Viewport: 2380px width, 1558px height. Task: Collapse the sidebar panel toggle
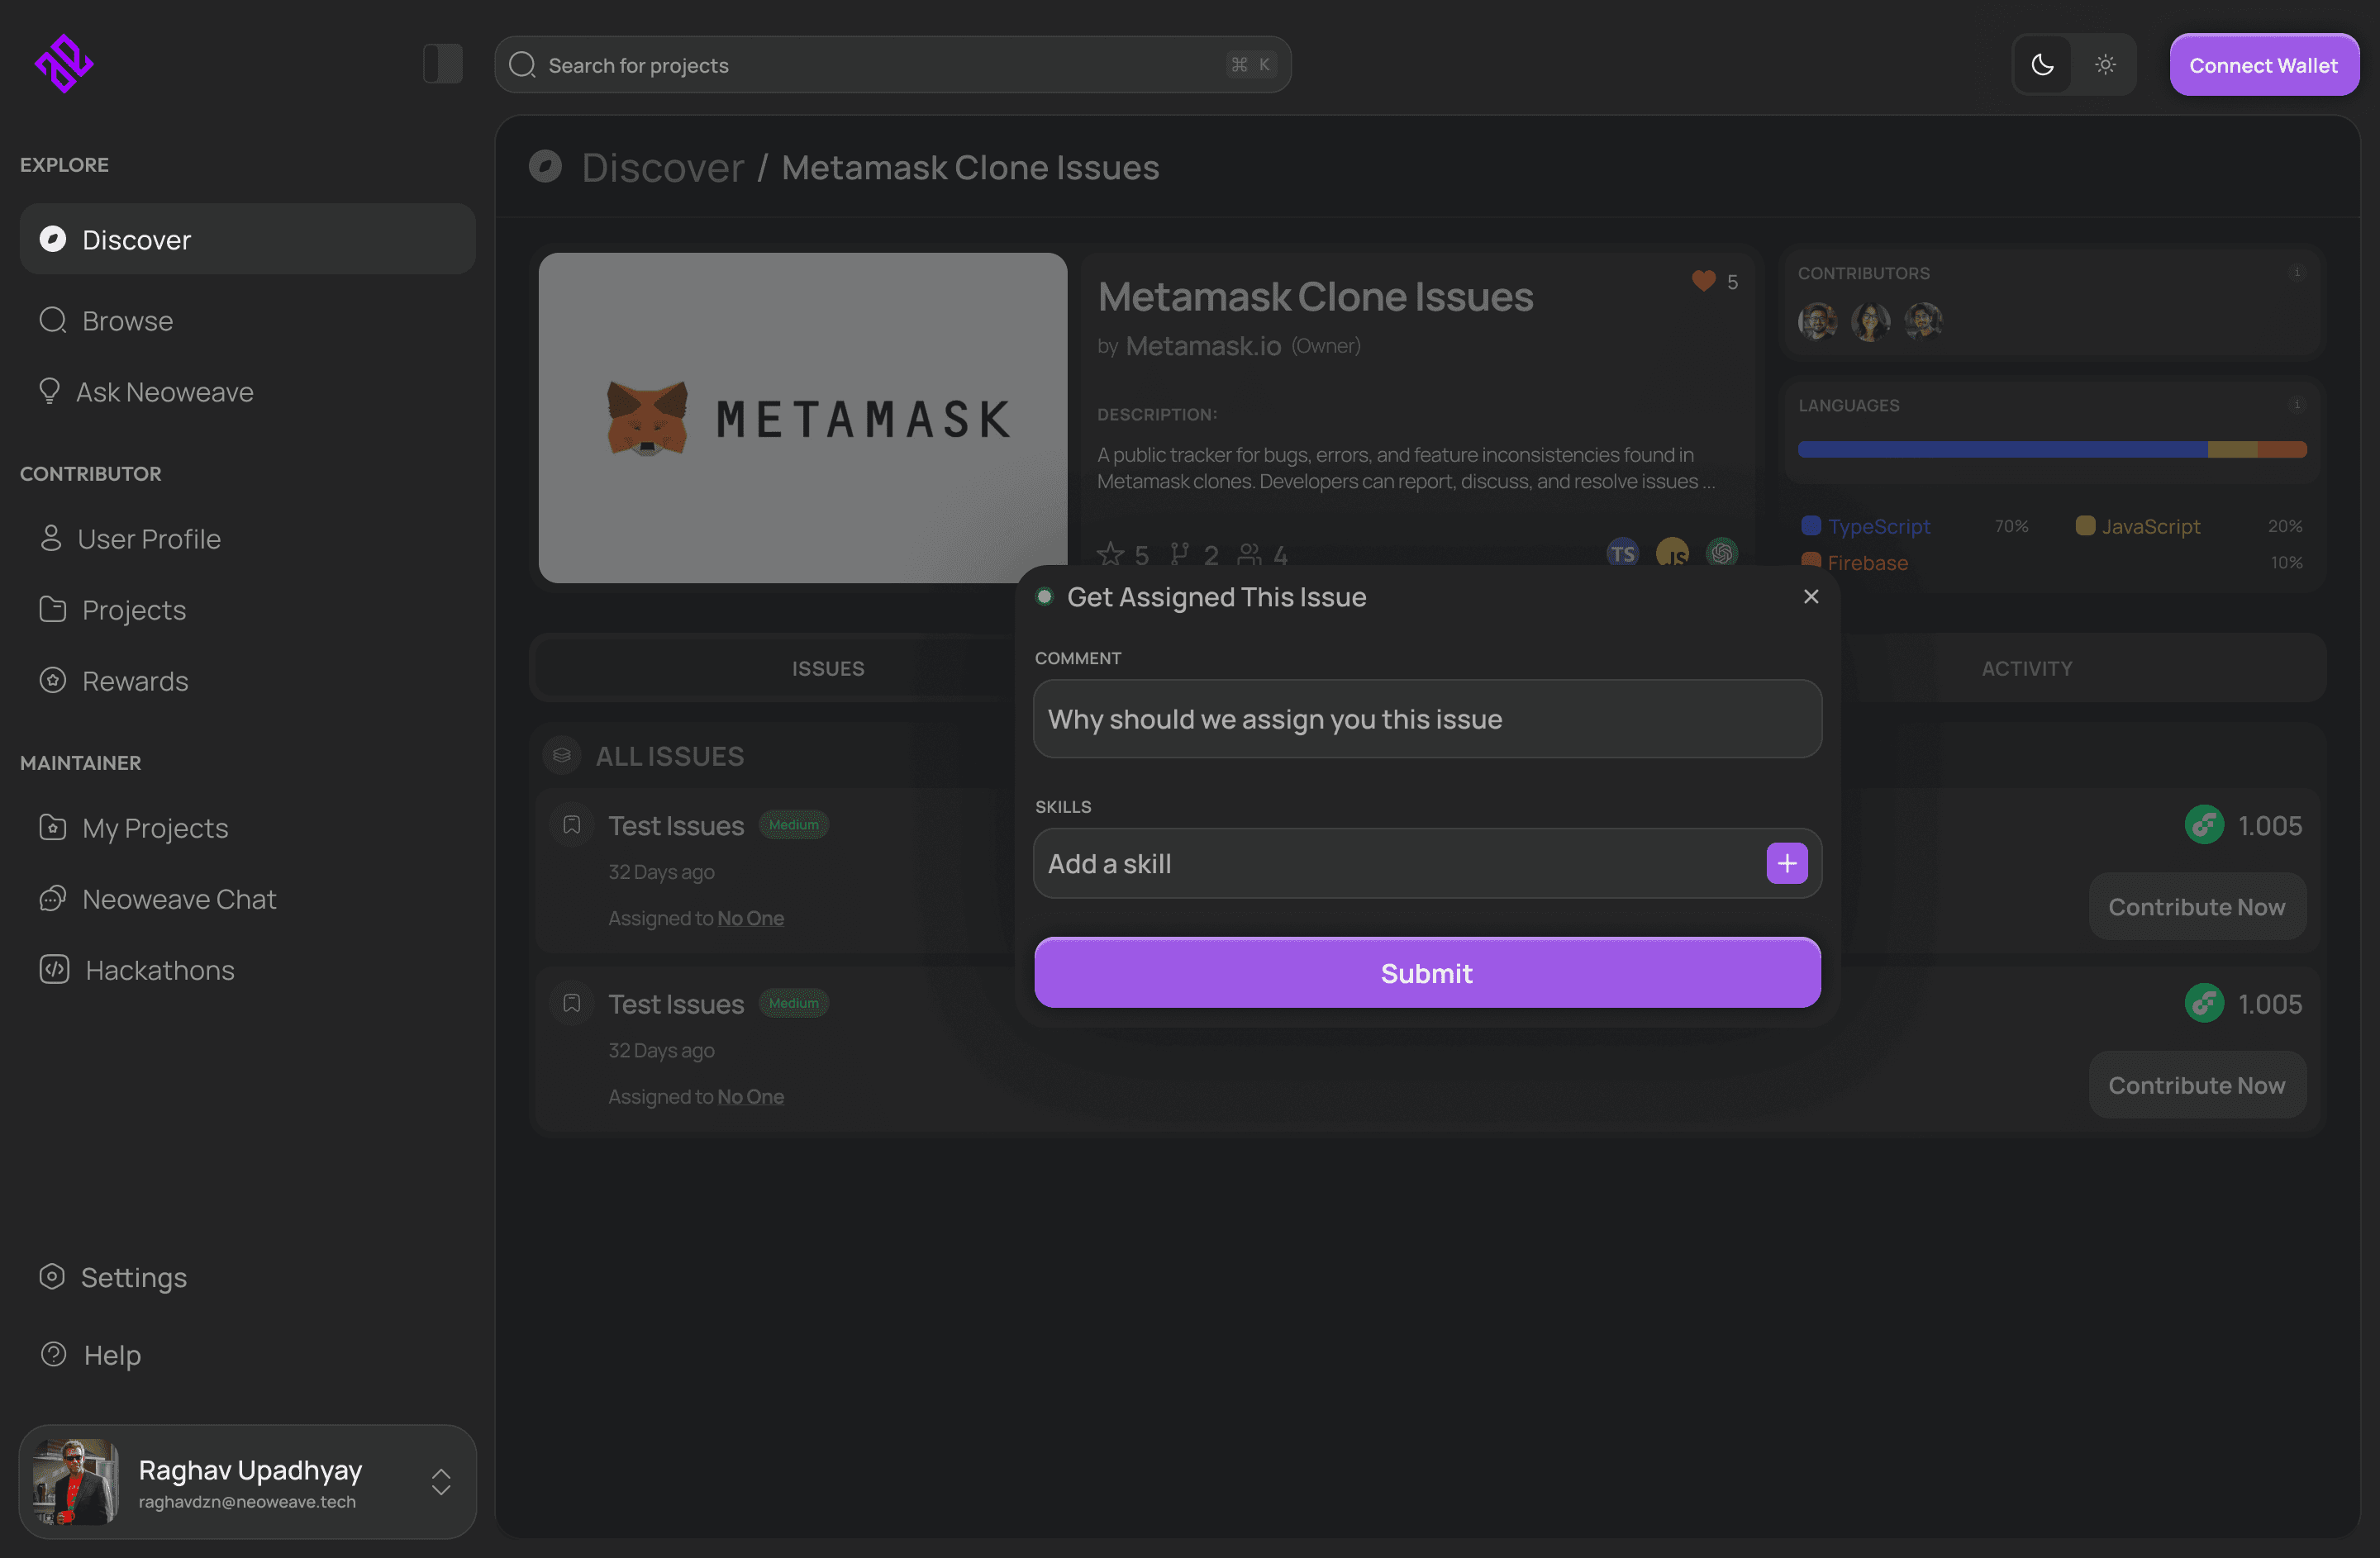tap(442, 64)
